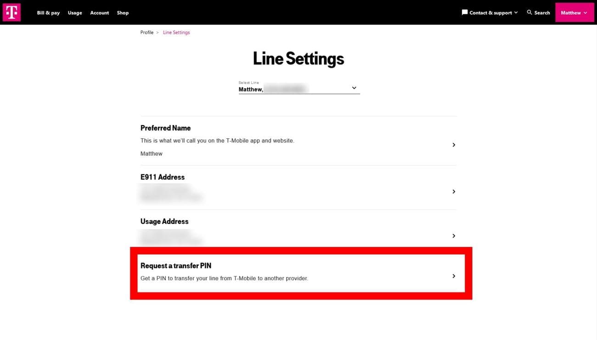This screenshot has height=340, width=597.
Task: Click the Usage Address arrow chevron
Action: 454,236
